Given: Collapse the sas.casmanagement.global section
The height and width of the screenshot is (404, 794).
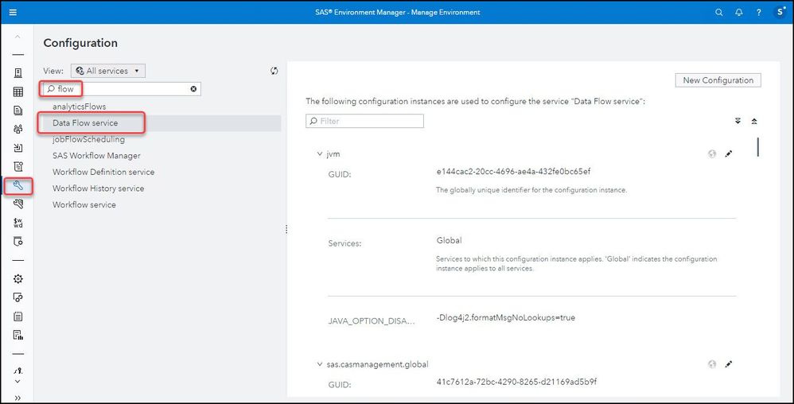Looking at the screenshot, I should point(319,364).
